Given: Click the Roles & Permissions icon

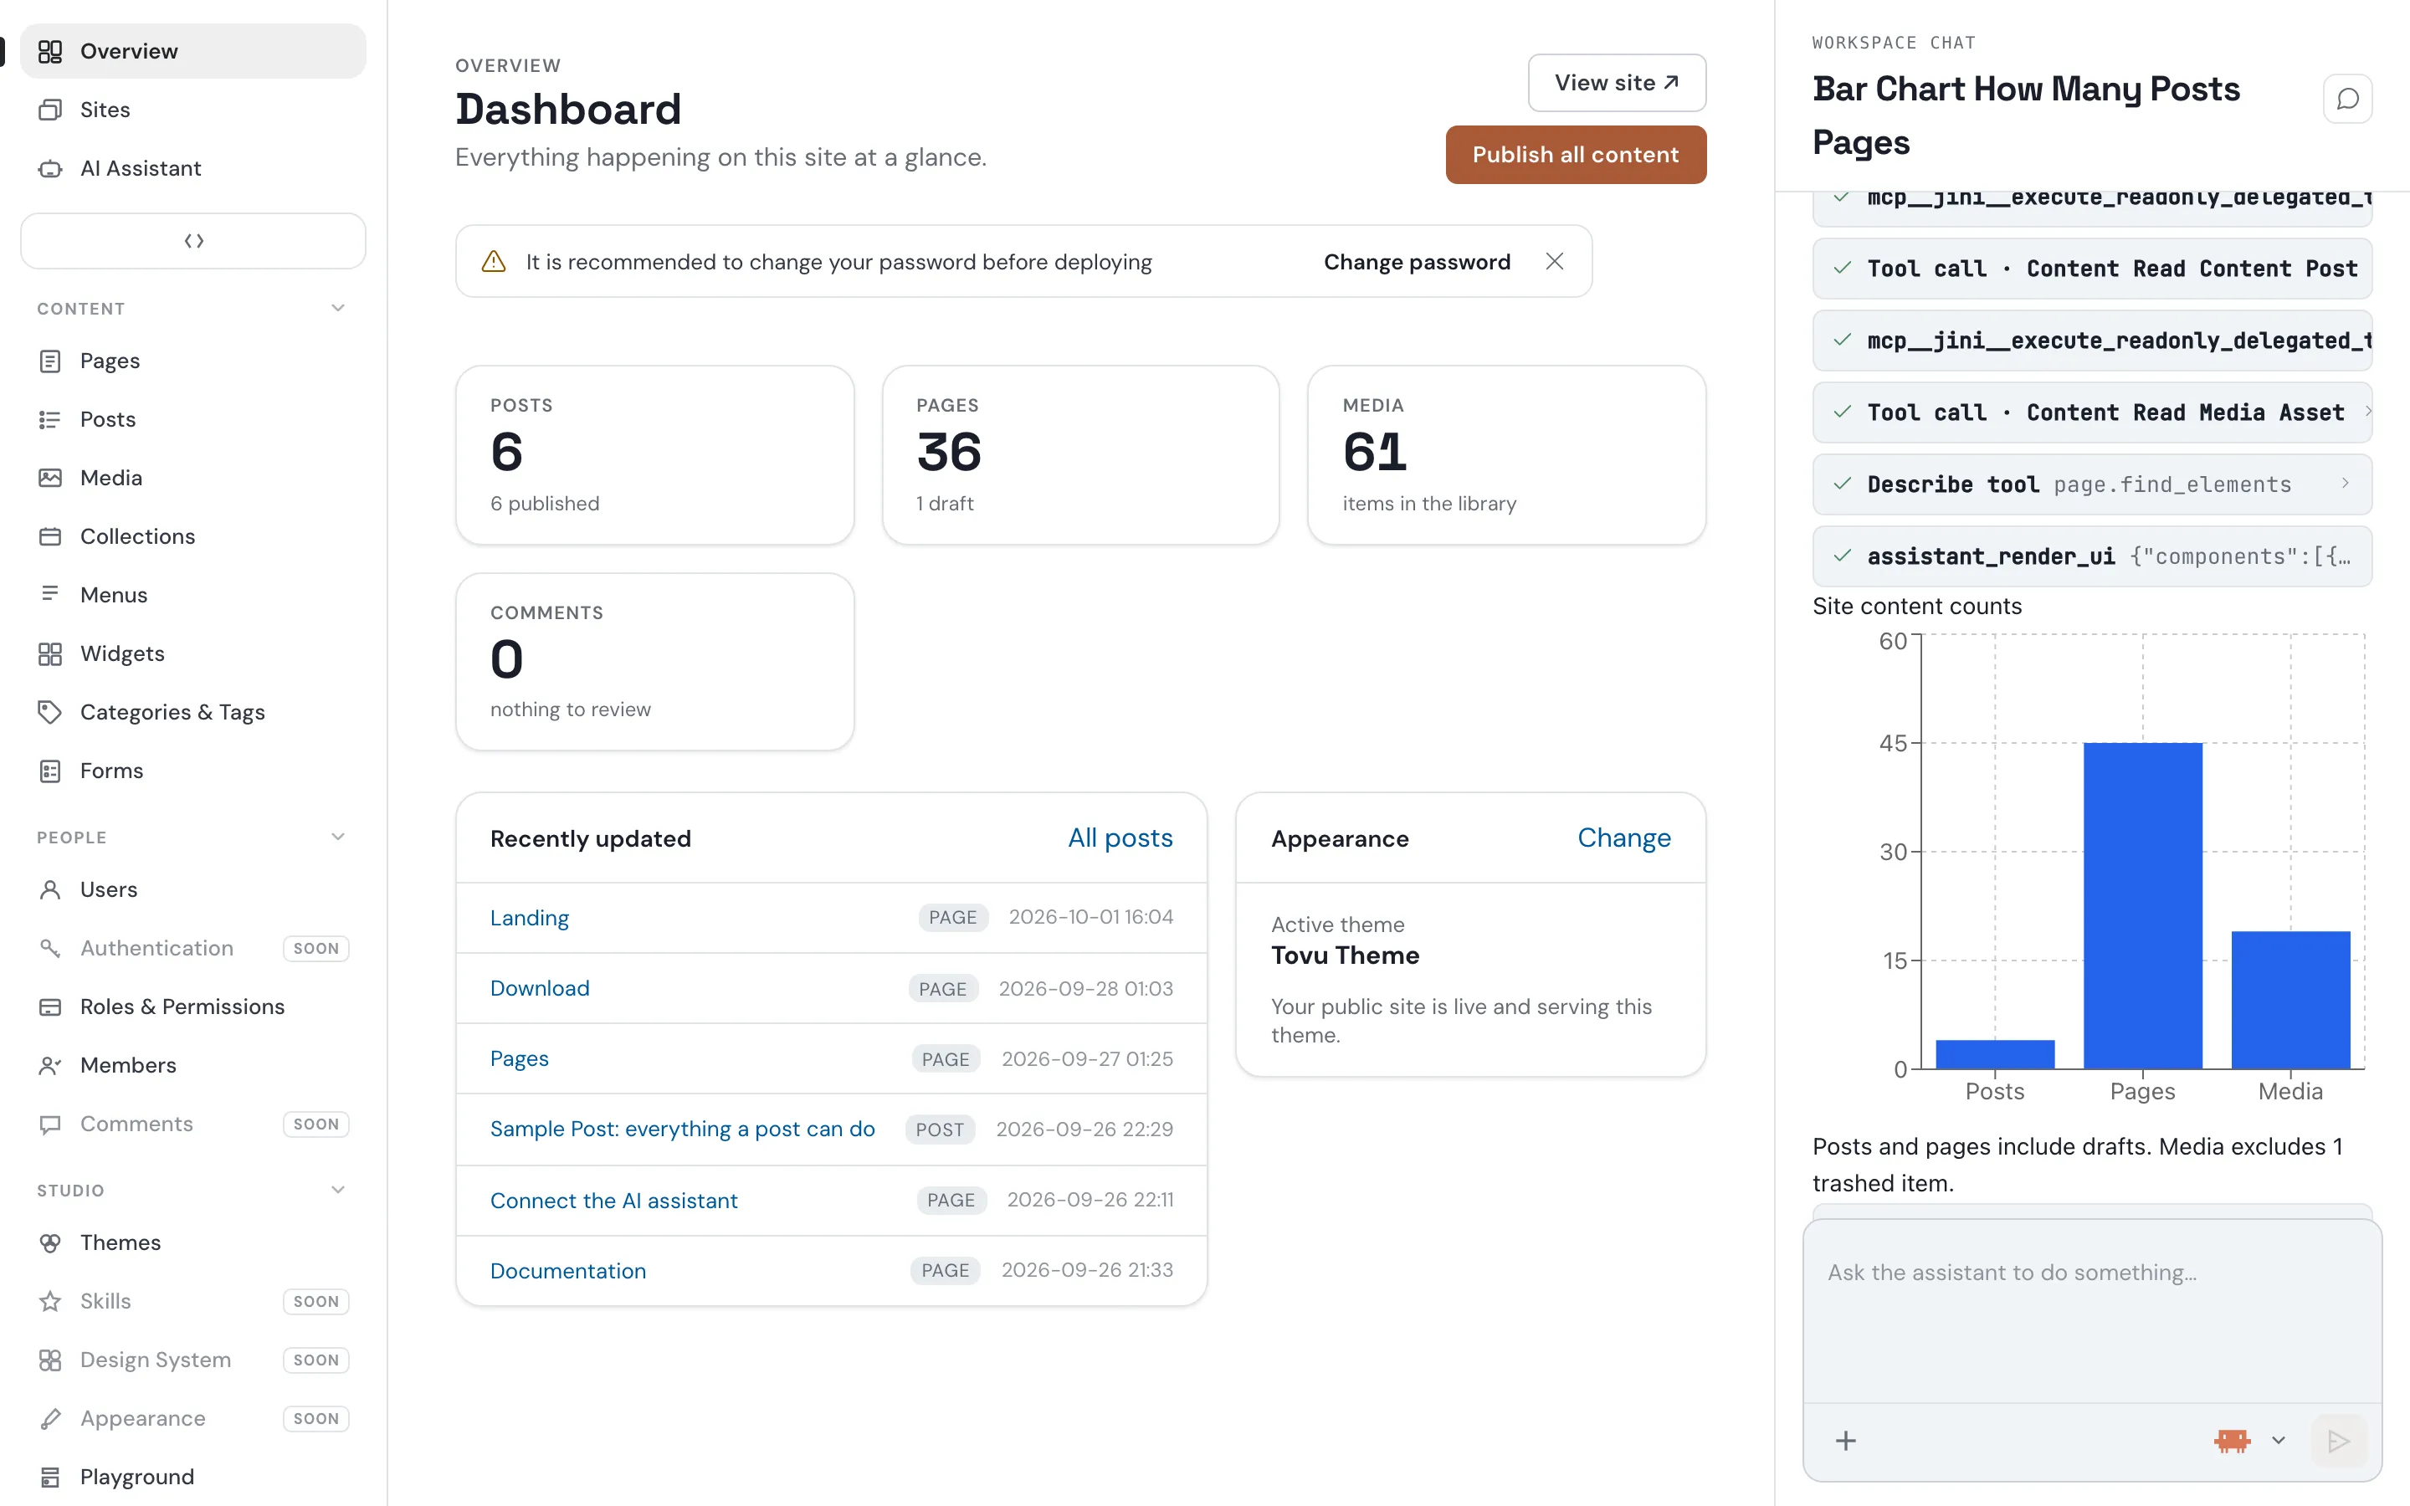Looking at the screenshot, I should 50,1007.
